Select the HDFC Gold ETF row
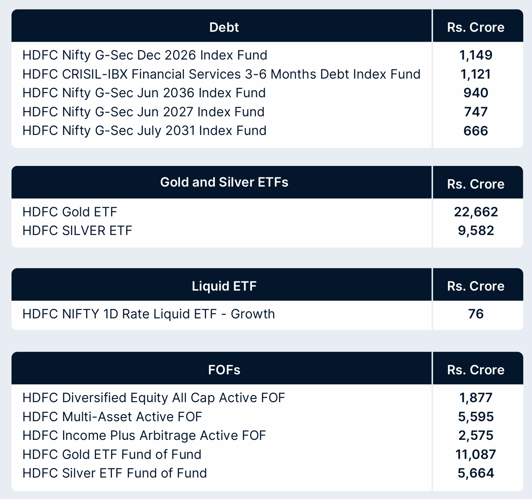Image resolution: width=532 pixels, height=499 pixels. (x=70, y=212)
